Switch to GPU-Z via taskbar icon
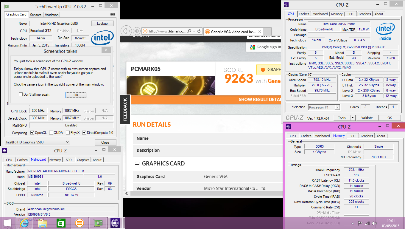The image size is (405, 229). 98,223
